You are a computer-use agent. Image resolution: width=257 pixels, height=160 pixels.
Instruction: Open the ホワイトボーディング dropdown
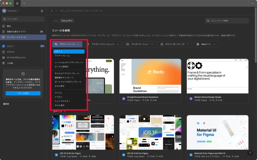175,44
